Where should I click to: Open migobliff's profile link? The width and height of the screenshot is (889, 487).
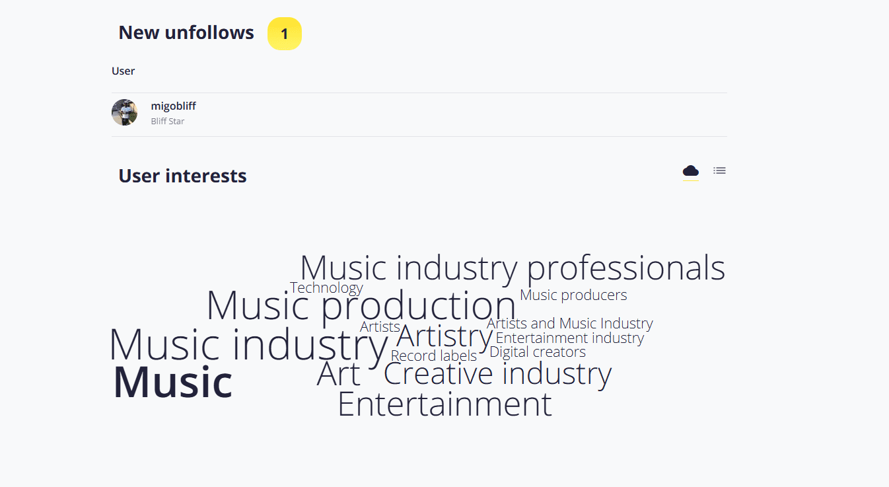click(173, 106)
